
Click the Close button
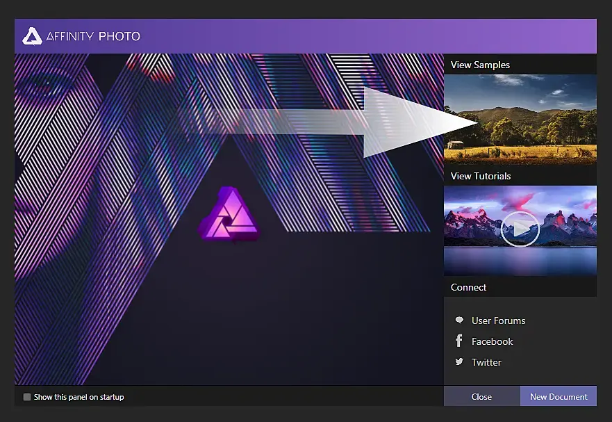click(481, 396)
